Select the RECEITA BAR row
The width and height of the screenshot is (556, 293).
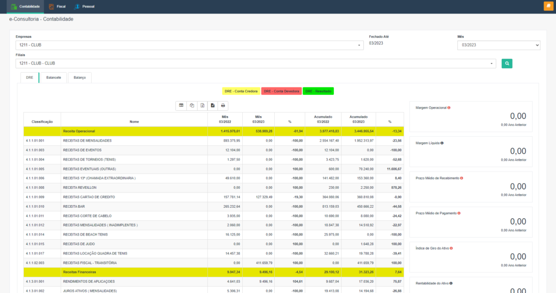coord(213,207)
